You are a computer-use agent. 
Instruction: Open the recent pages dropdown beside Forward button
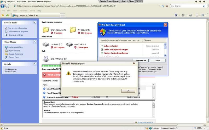click(11, 6)
